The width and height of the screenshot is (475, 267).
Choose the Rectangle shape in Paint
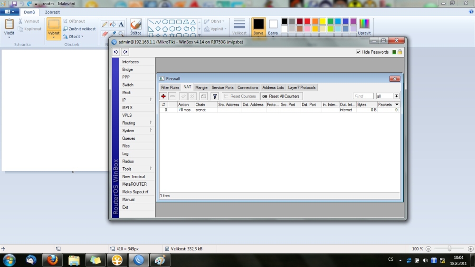pyautogui.click(x=172, y=22)
